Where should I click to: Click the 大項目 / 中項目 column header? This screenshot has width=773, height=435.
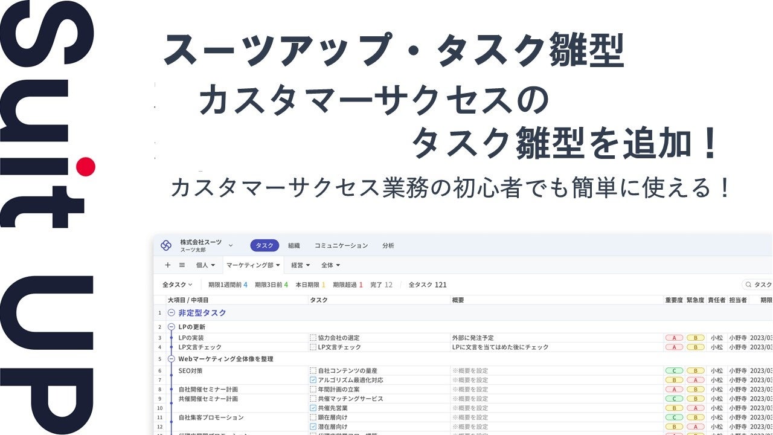pos(188,300)
